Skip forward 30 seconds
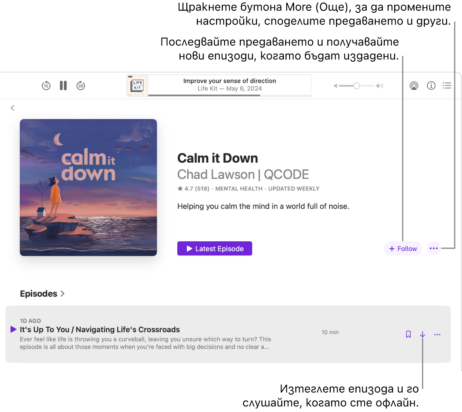This screenshot has width=462, height=412. tap(81, 86)
